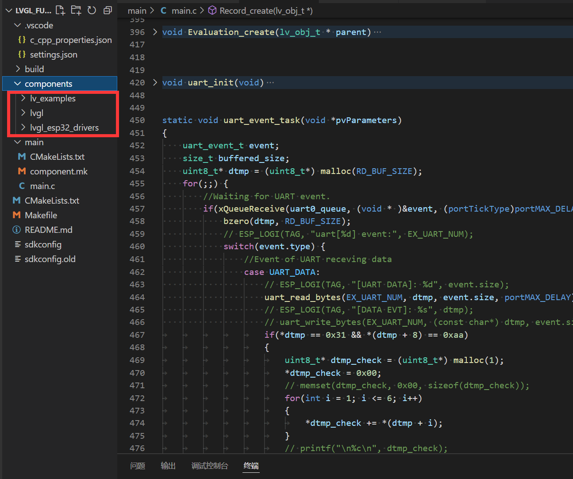Unfold the uart_init function at line 420
Viewport: 573px width, 479px height.
(155, 82)
